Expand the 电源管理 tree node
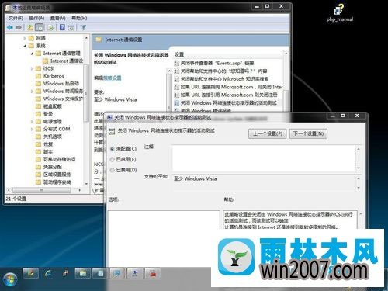 tap(32, 121)
